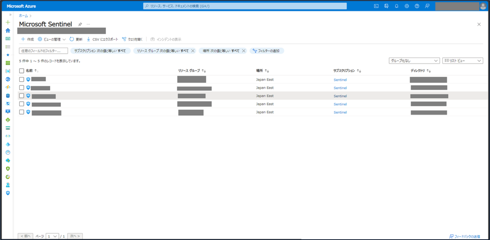Viewport: 490px width, 240px height.
Task: Click feedback icon in top bar
Action: [427, 6]
